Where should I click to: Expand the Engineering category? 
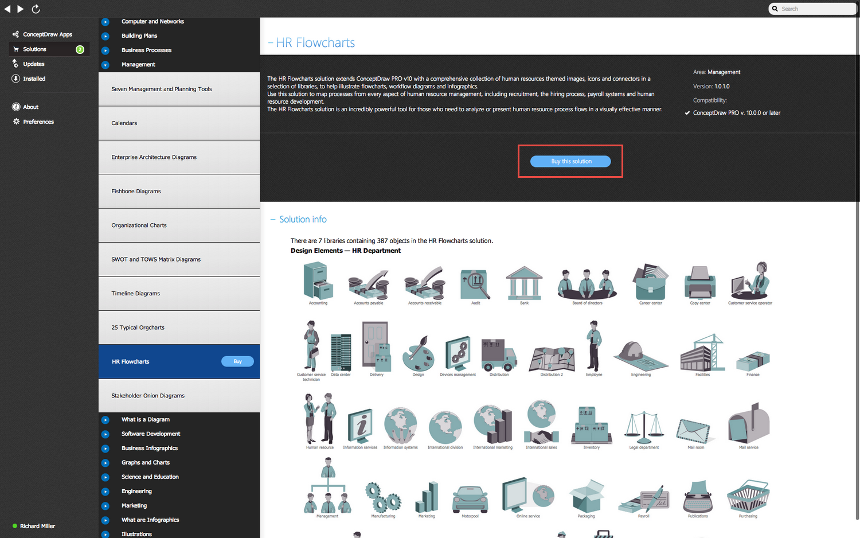pos(105,492)
